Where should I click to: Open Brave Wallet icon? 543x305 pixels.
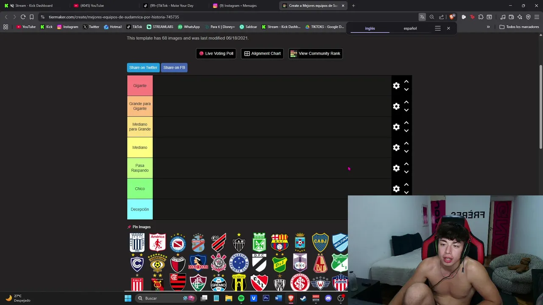tap(511, 17)
